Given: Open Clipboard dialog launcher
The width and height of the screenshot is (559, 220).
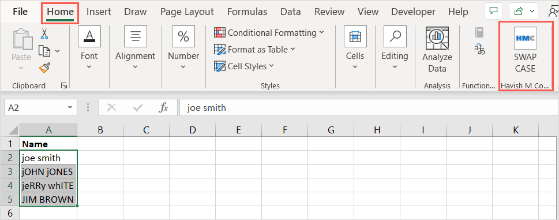Looking at the screenshot, I should [x=64, y=85].
